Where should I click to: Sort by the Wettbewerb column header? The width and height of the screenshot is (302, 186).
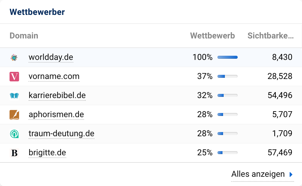tap(212, 36)
